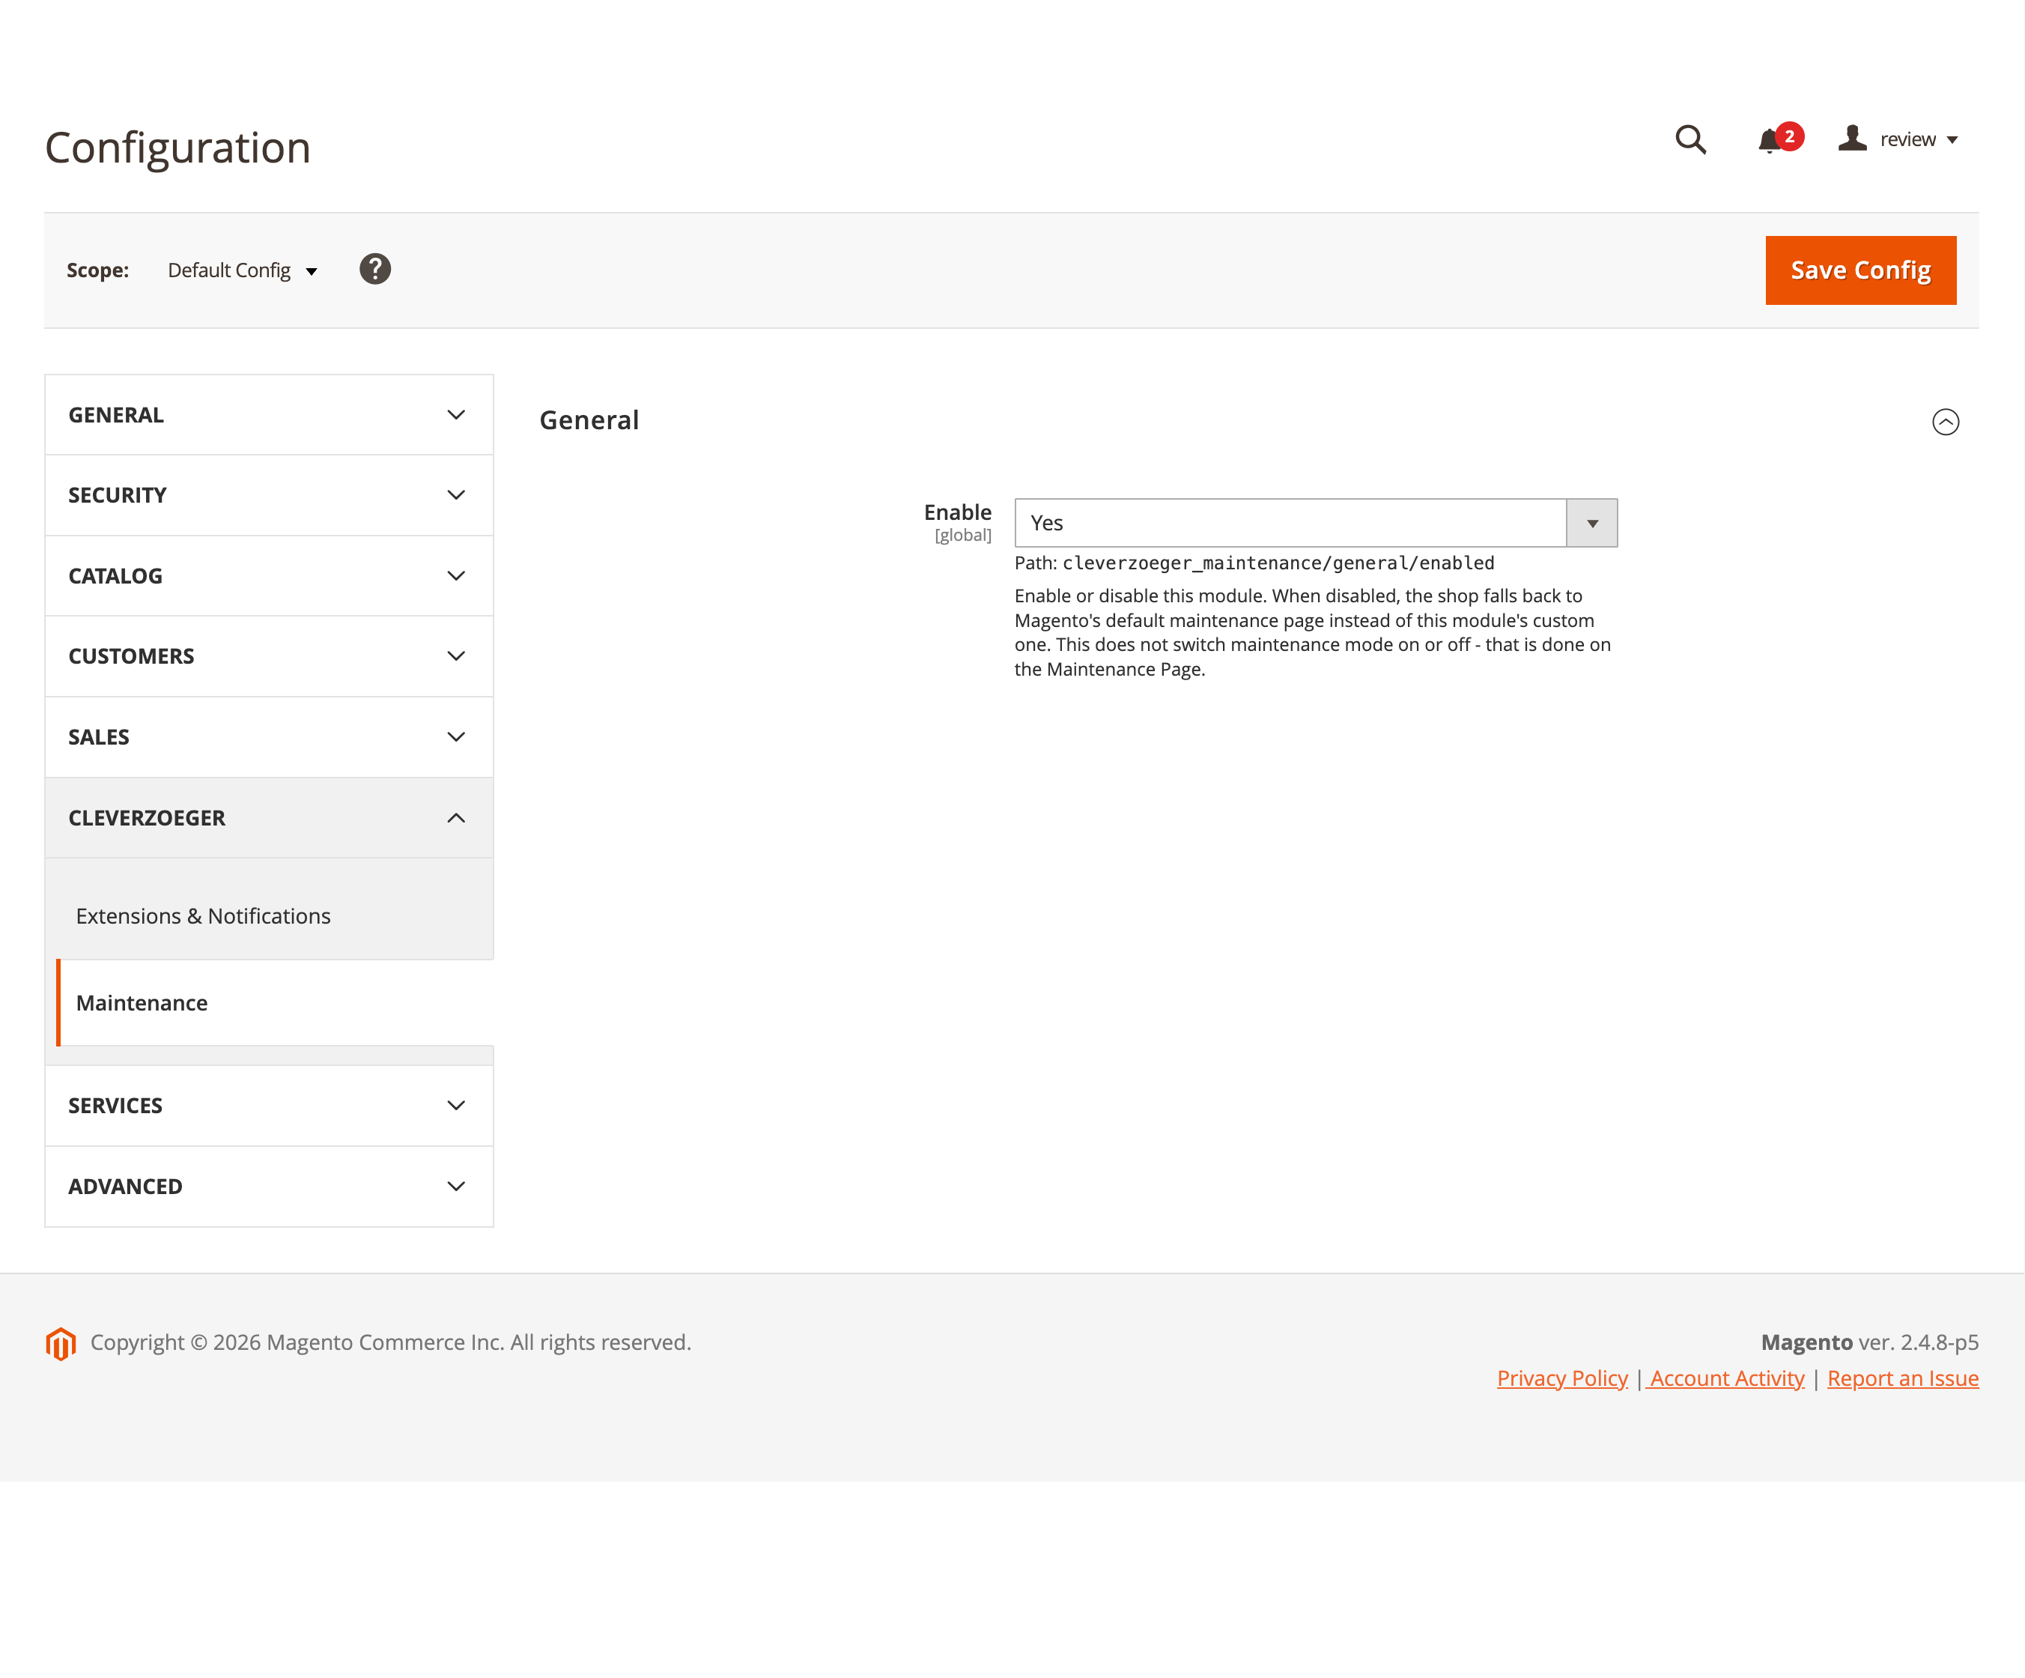This screenshot has height=1678, width=2025.
Task: Click the Enable field description paragraph
Action: (x=1312, y=633)
